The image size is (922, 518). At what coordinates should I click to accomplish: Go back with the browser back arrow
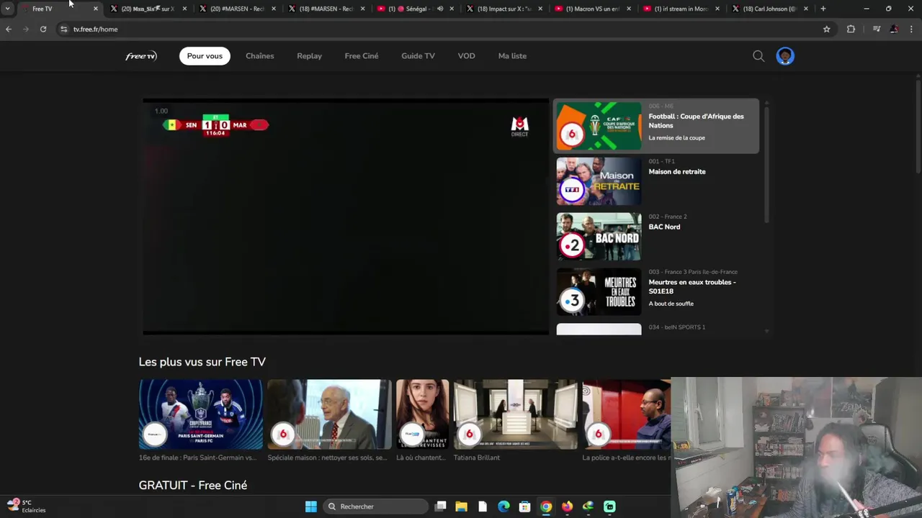(9, 29)
